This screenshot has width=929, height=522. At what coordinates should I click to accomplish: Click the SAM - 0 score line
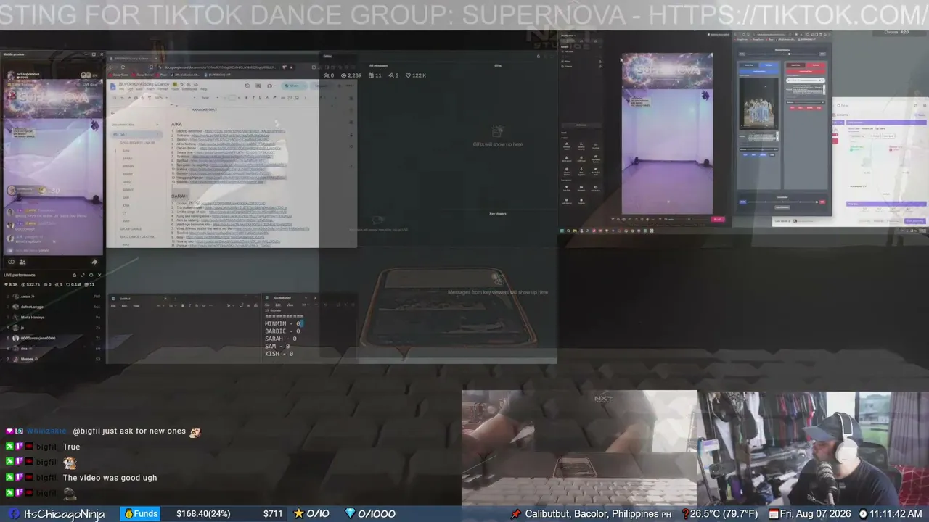coord(277,347)
